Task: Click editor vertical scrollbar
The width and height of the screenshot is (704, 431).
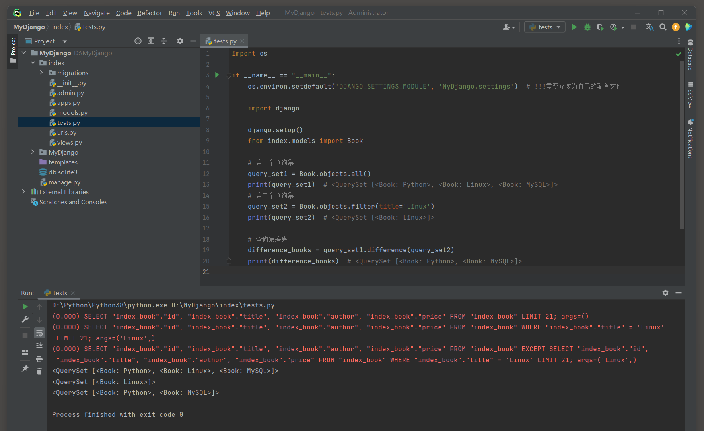Action: click(682, 145)
